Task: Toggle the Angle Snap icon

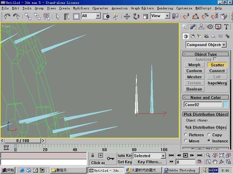Action: click(x=195, y=17)
